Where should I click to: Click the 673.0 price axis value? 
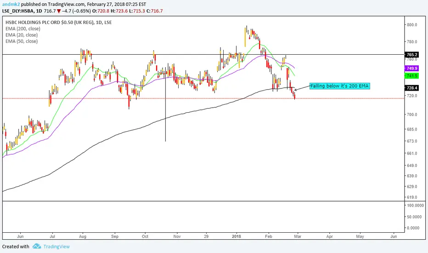tap(412, 141)
